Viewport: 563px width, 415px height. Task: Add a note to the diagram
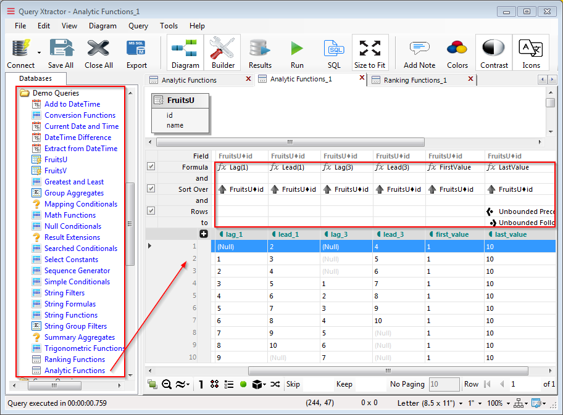coord(419,52)
